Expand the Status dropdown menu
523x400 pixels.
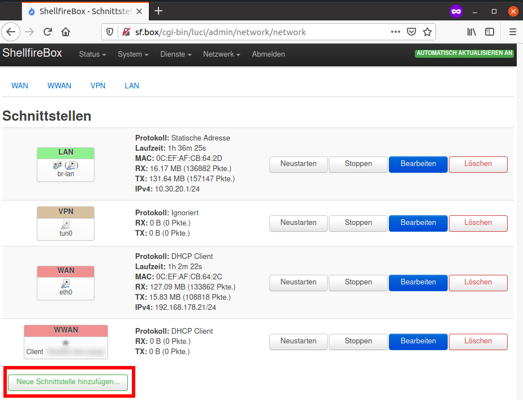tap(93, 54)
